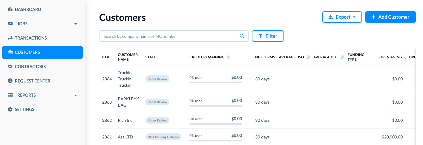Sort by Credit Remaining column arrows
423x145 pixels.
click(228, 57)
